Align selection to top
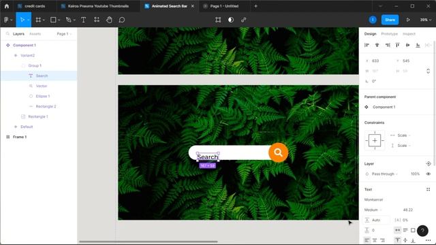 [398, 45]
